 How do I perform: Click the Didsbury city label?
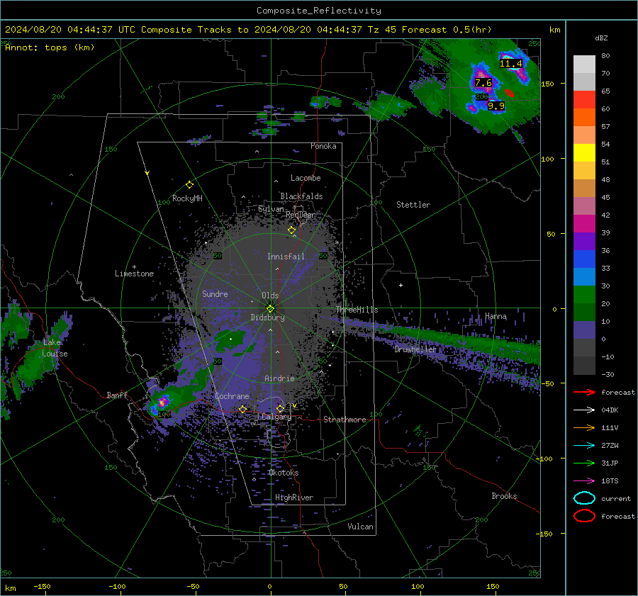267,317
